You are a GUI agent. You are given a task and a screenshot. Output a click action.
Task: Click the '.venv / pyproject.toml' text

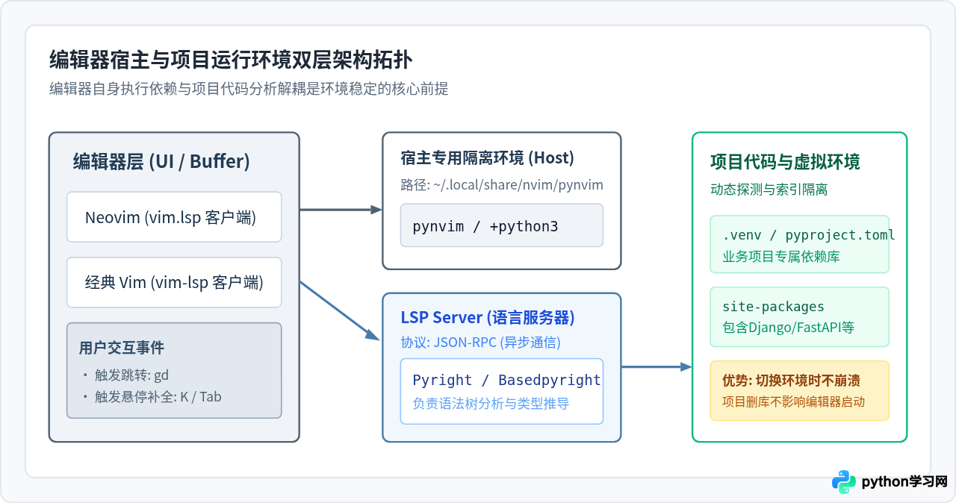pyautogui.click(x=809, y=235)
